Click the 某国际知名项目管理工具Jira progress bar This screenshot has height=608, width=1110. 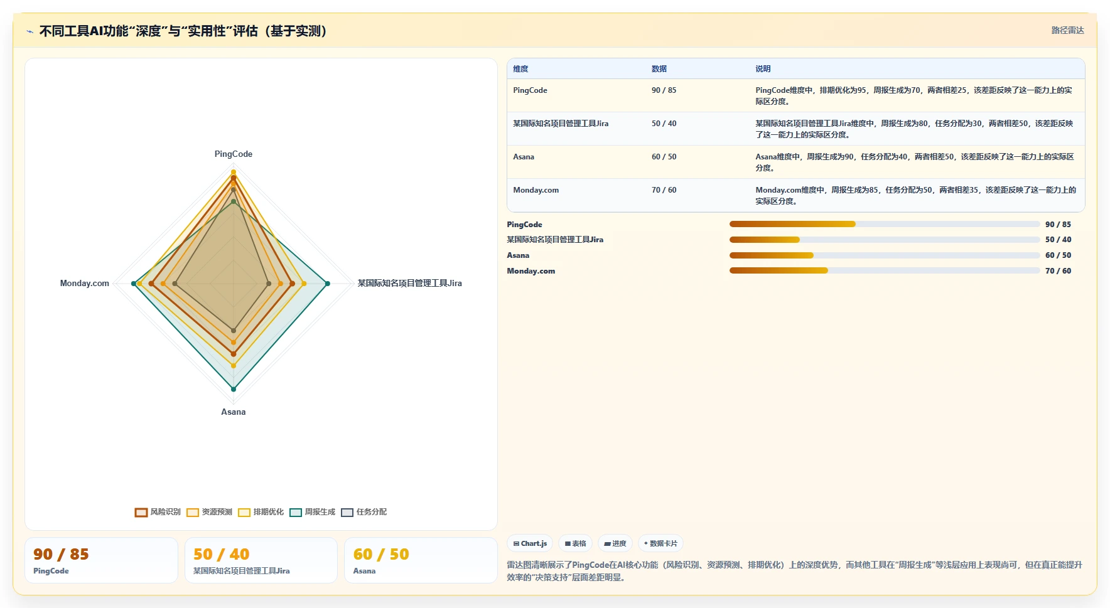coord(885,240)
